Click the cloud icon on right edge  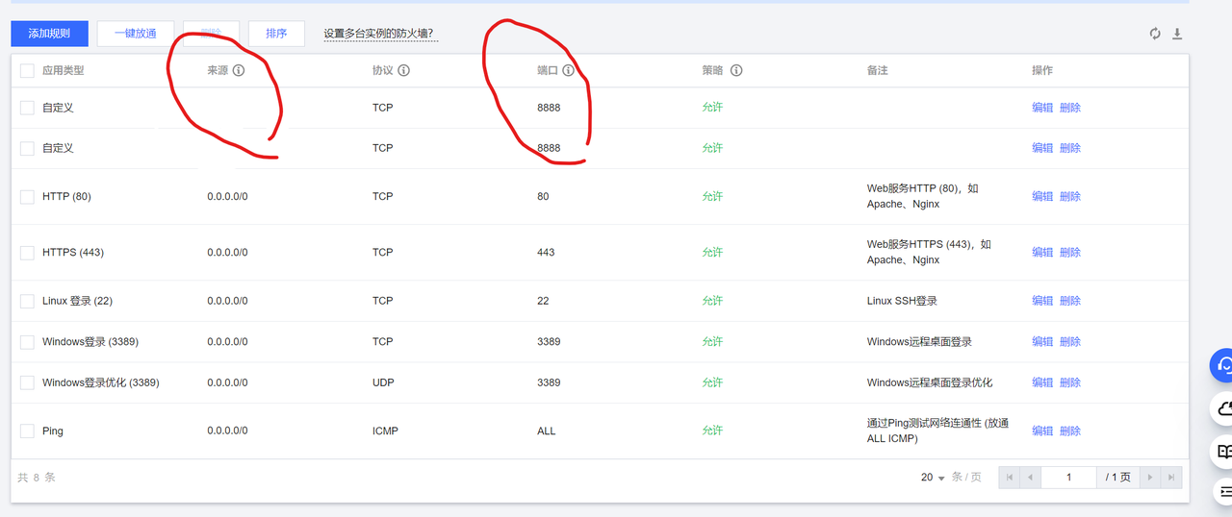click(x=1223, y=408)
